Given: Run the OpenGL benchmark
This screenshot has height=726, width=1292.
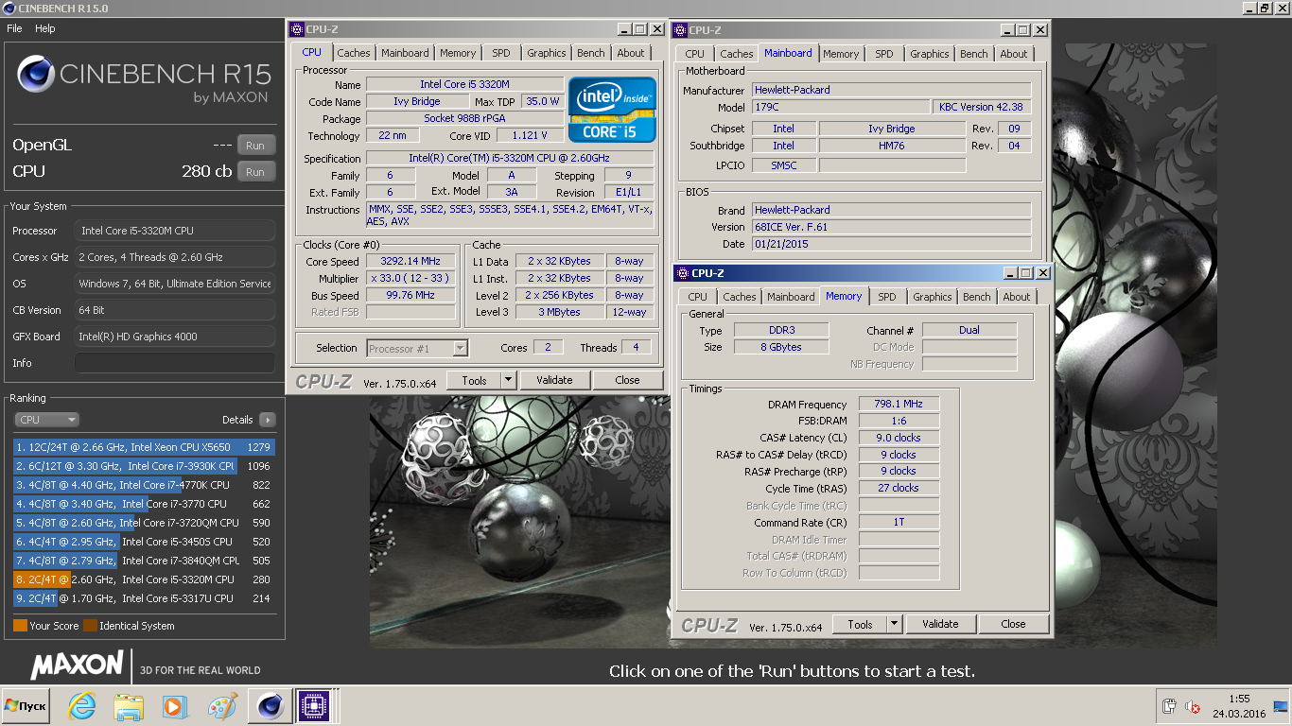Looking at the screenshot, I should click(255, 146).
